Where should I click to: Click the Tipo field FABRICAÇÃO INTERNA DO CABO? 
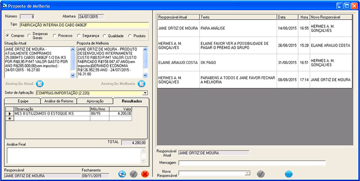tap(84, 25)
